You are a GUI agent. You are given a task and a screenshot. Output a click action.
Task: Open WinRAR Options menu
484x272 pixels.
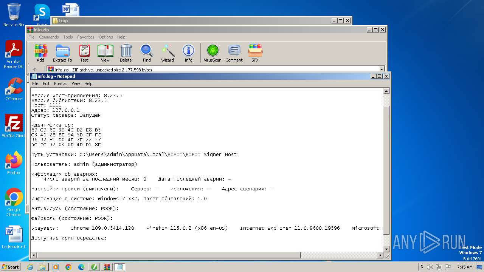click(106, 37)
